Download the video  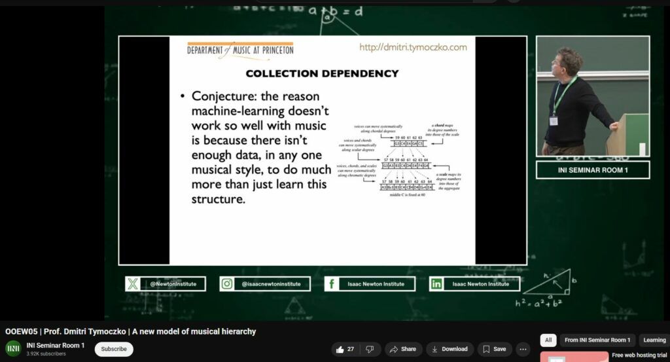pos(450,349)
